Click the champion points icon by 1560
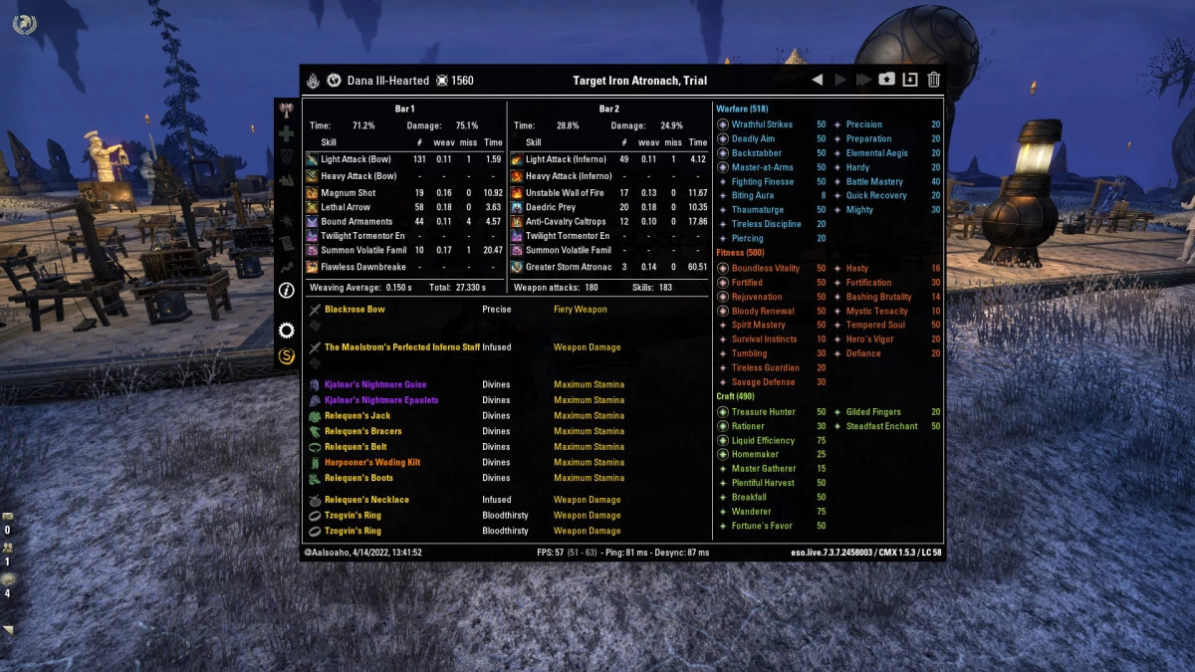The width and height of the screenshot is (1195, 672). click(441, 81)
